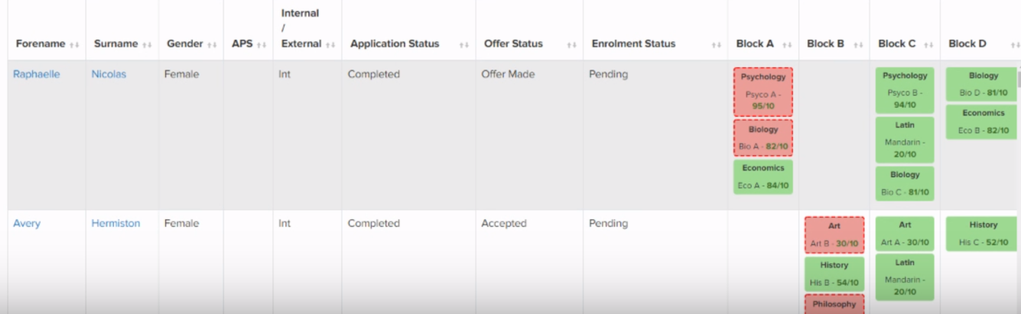The width and height of the screenshot is (1021, 314).
Task: Open the Hermiston surname link
Action: click(x=116, y=223)
